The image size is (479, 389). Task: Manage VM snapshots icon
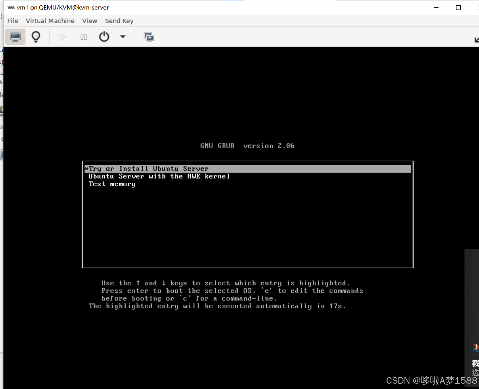[149, 37]
